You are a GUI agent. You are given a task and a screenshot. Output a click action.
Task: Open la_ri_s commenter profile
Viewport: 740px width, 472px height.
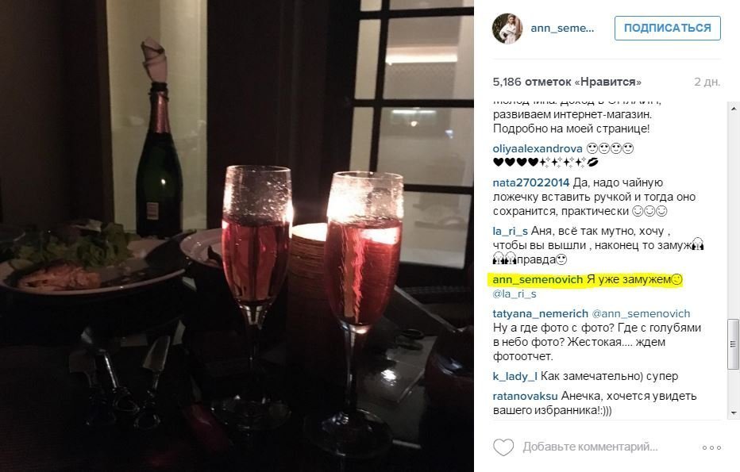coord(511,231)
